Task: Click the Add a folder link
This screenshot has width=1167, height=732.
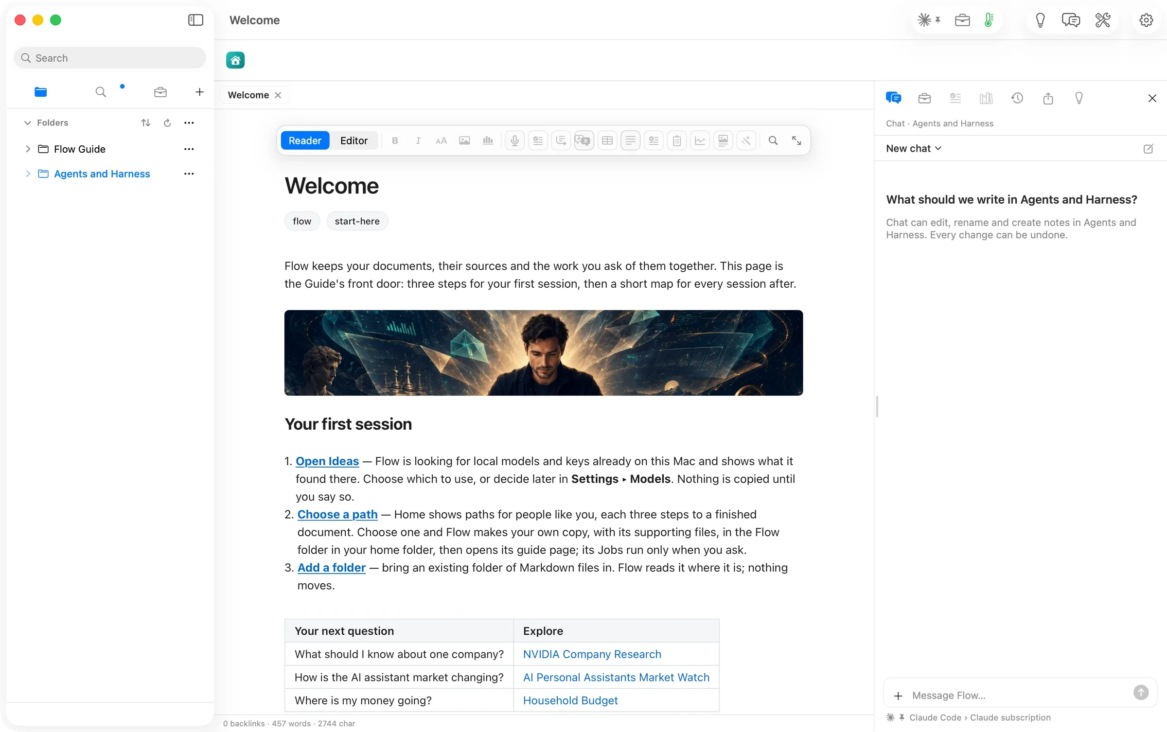Action: (332, 567)
